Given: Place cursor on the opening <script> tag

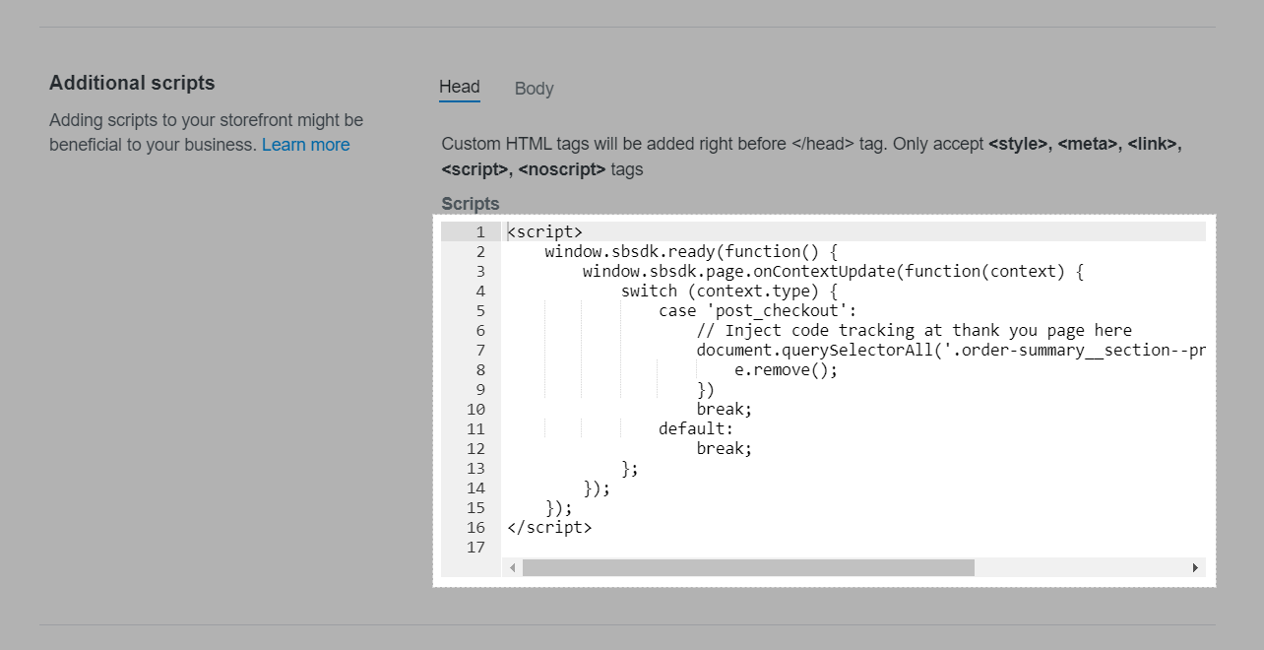Looking at the screenshot, I should tap(544, 232).
